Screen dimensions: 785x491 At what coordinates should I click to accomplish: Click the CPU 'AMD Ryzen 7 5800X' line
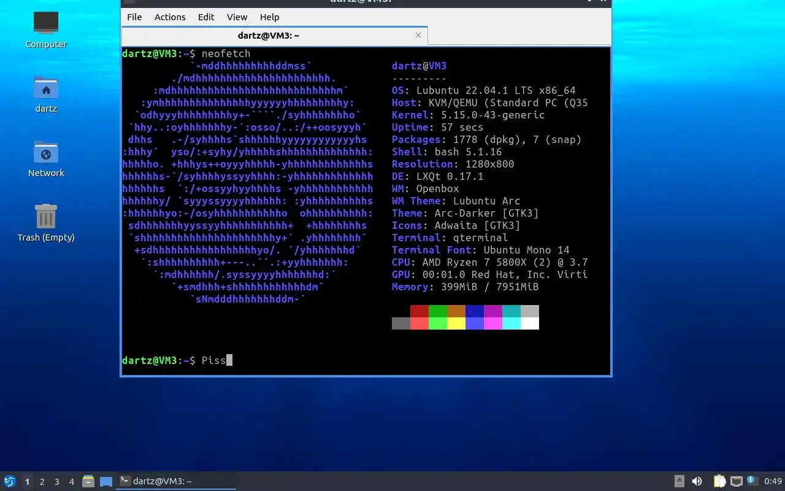(490, 262)
